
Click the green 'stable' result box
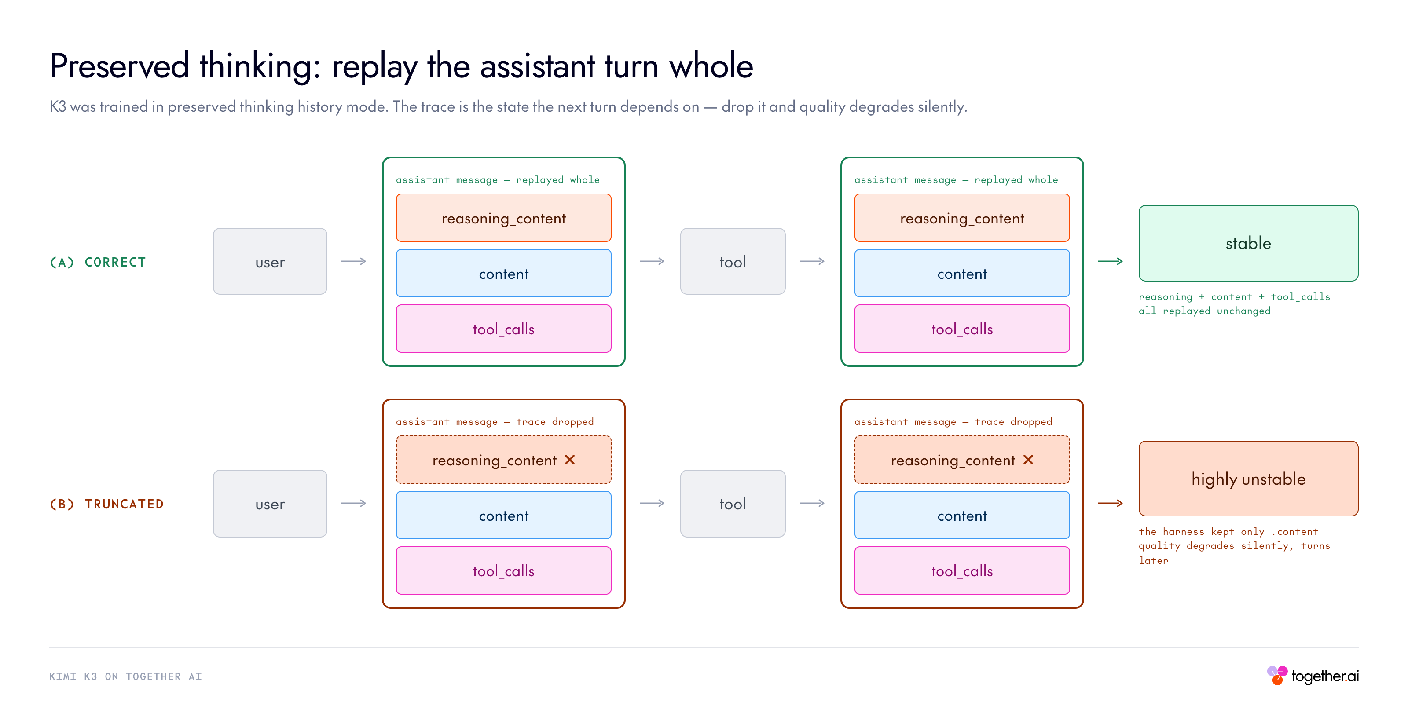1248,243
